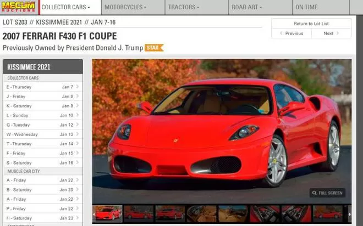The width and height of the screenshot is (363, 226).
Task: Click the thumbnail strip right arrow
Action: pyautogui.click(x=349, y=214)
